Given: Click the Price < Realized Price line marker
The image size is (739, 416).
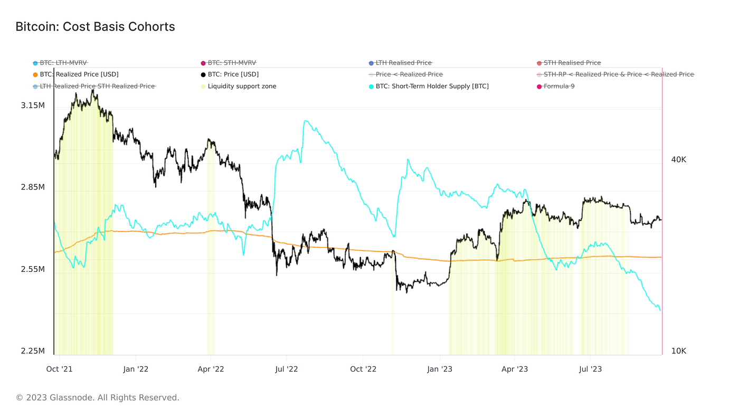Looking at the screenshot, I should [371, 74].
